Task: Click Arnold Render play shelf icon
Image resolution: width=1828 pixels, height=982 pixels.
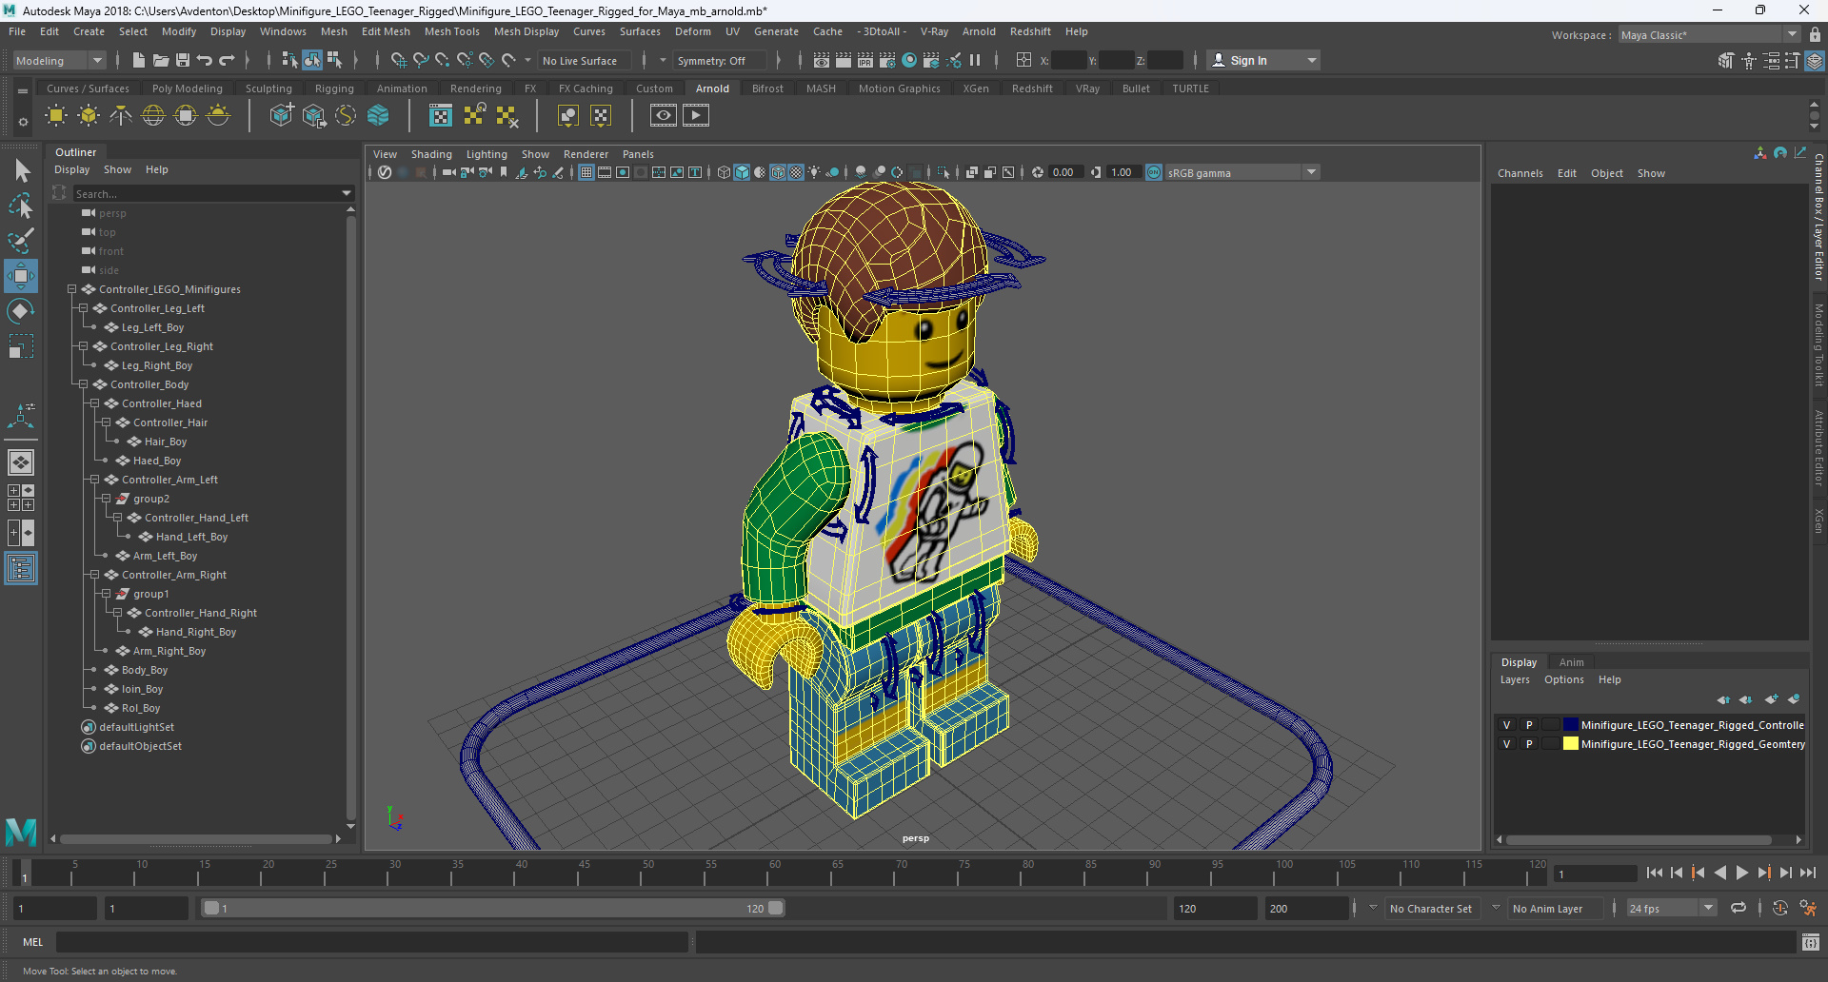Action: [696, 116]
